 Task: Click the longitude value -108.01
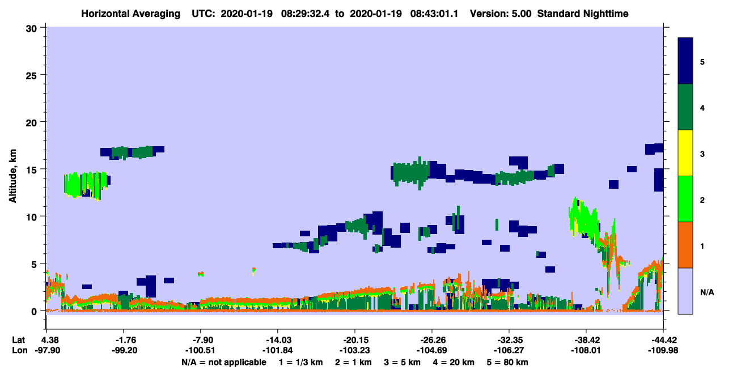pos(586,351)
